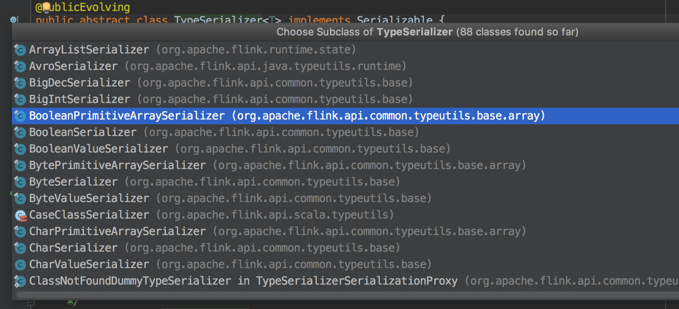Select highlighted BooleanPrimitiveArraySerializer row
Image resolution: width=679 pixels, height=309 pixels.
[x=345, y=116]
